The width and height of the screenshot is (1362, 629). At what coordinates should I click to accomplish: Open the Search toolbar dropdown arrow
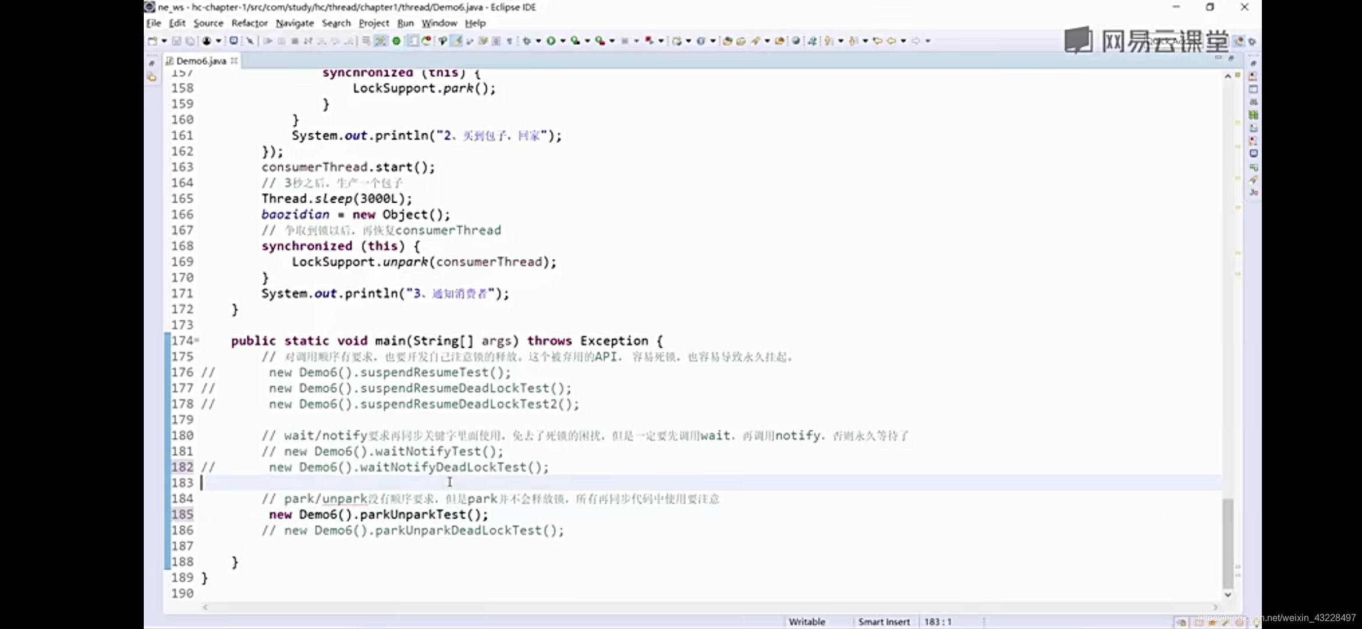coord(767,41)
